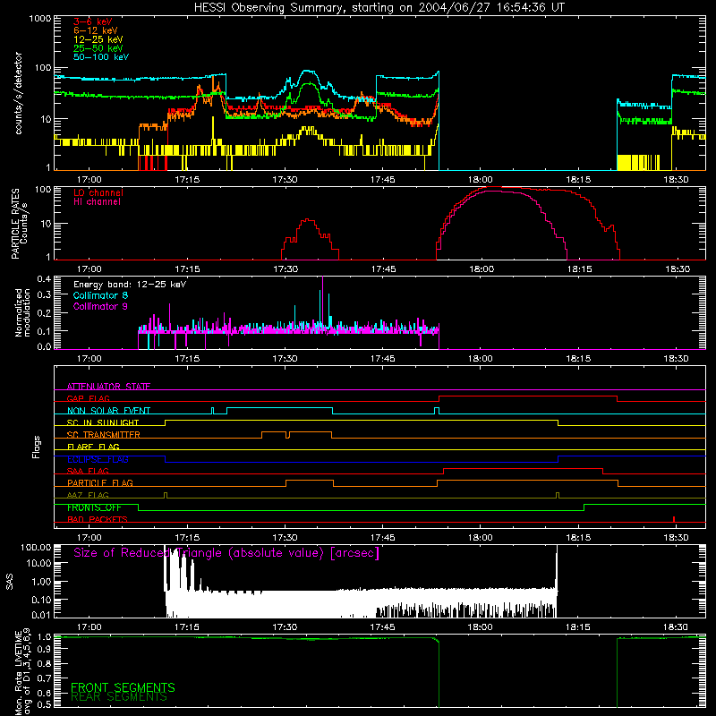Click the 0.5 tick on livetime axis

coord(44,704)
